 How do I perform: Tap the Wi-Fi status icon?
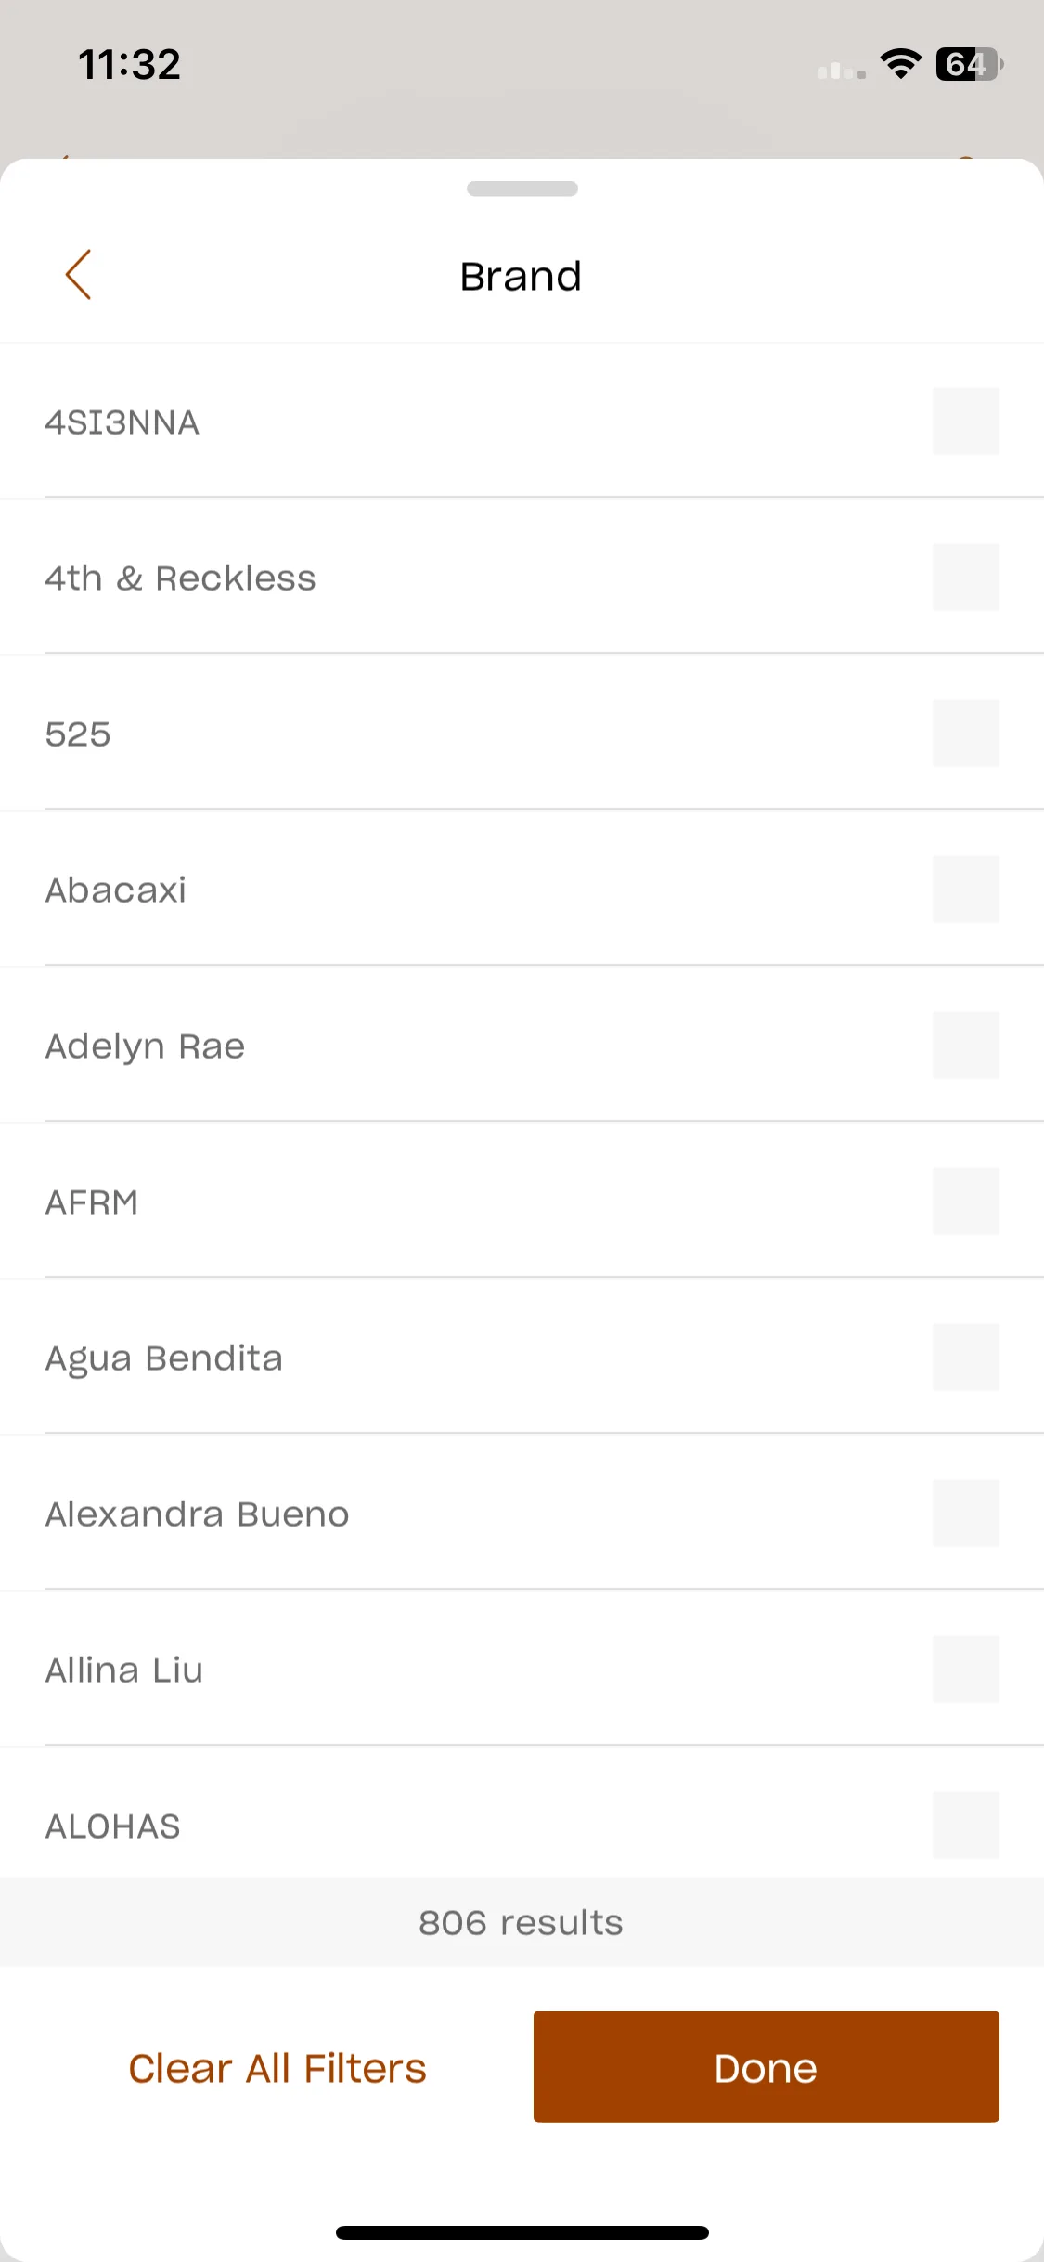[x=900, y=64]
